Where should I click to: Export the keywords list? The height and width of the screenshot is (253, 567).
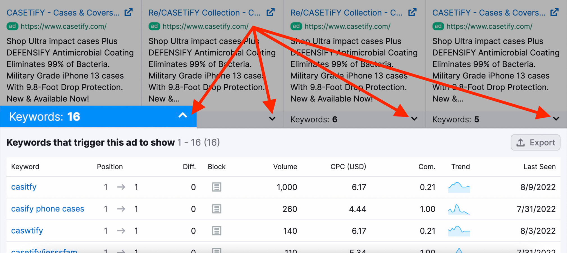click(x=536, y=142)
